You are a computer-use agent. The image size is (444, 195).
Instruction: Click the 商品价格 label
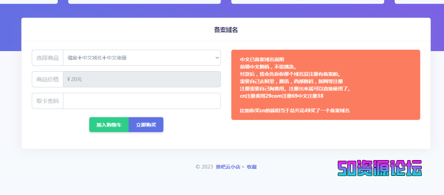(47, 79)
